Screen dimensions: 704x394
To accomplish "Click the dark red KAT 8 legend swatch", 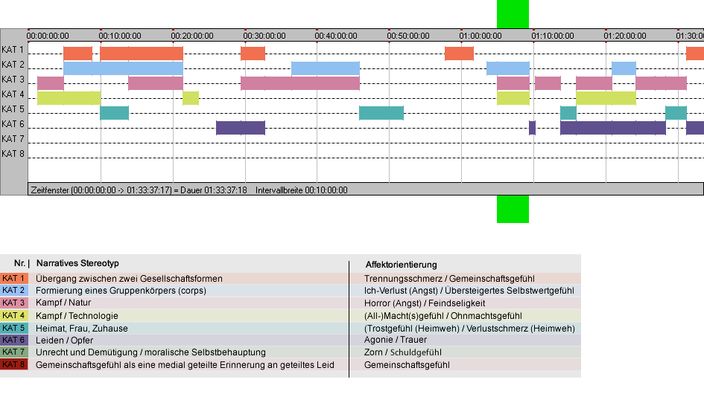I will pos(14,364).
